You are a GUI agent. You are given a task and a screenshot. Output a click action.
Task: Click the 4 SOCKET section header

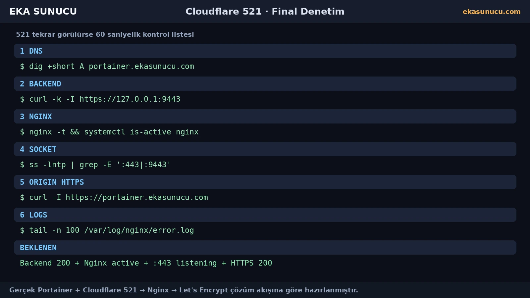point(265,149)
